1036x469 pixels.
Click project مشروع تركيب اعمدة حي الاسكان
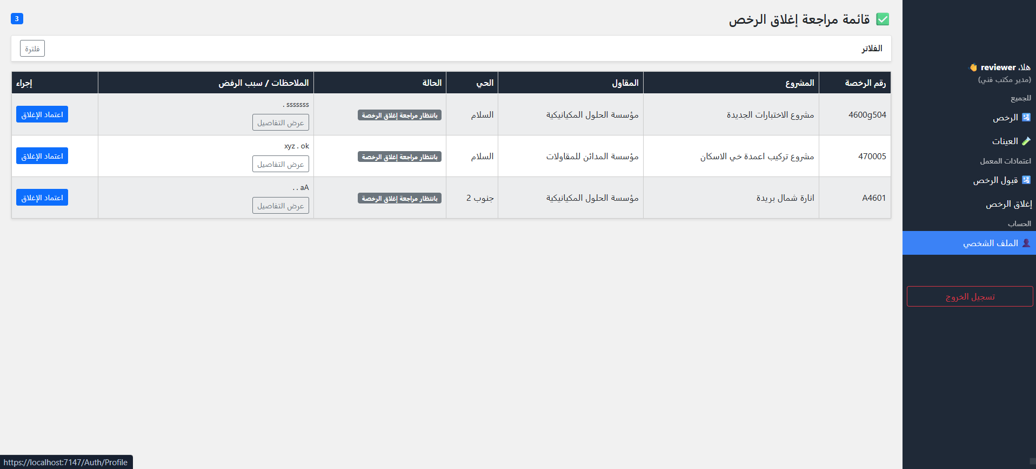[757, 157]
